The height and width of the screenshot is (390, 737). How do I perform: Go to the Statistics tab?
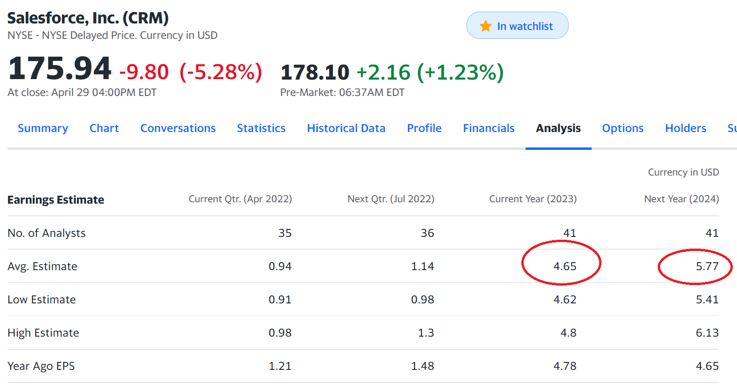tap(261, 128)
